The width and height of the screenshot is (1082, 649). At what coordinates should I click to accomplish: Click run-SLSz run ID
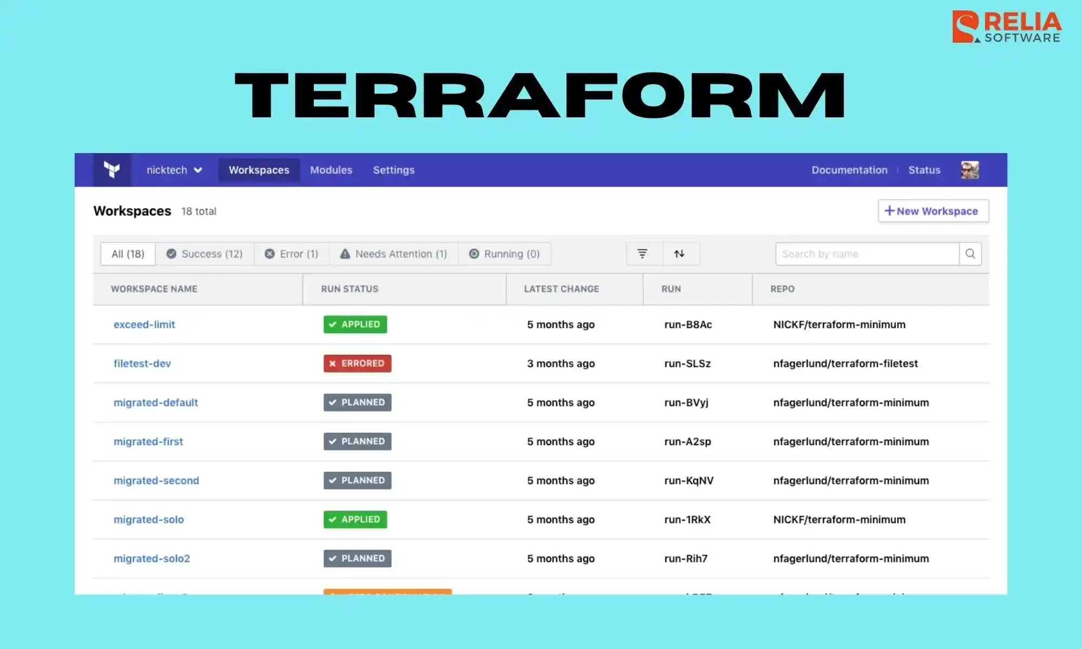(x=688, y=363)
